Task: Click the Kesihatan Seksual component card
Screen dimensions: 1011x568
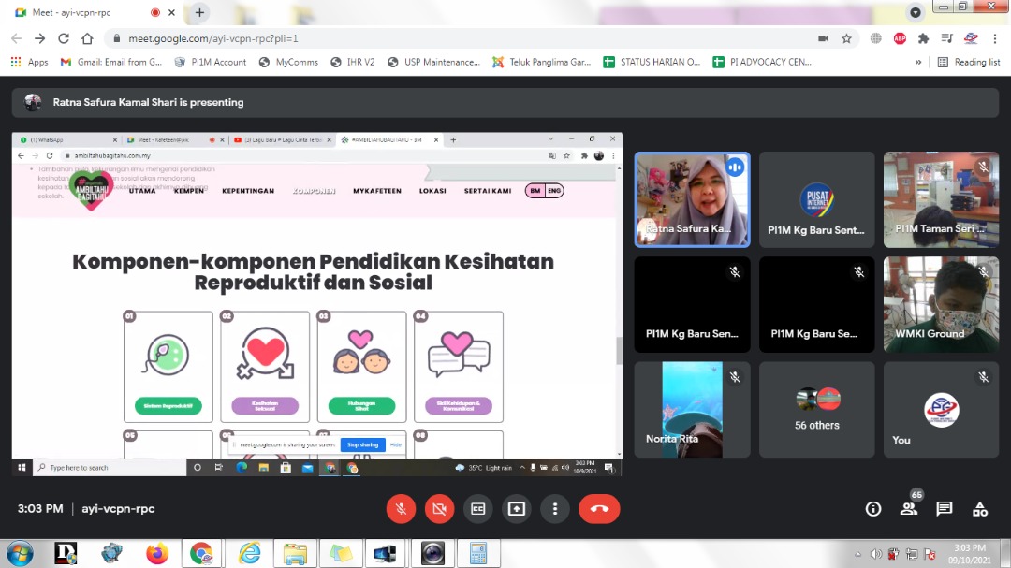Action: [x=265, y=367]
